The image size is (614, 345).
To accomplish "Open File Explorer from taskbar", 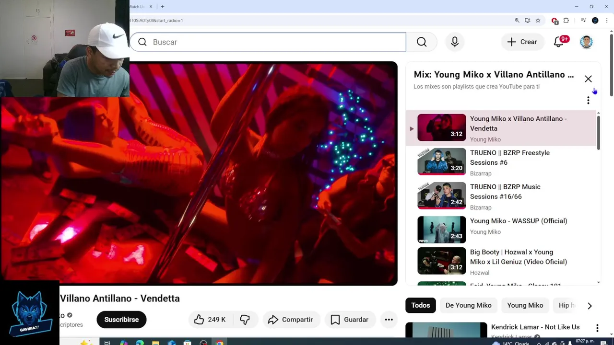I will point(155,343).
